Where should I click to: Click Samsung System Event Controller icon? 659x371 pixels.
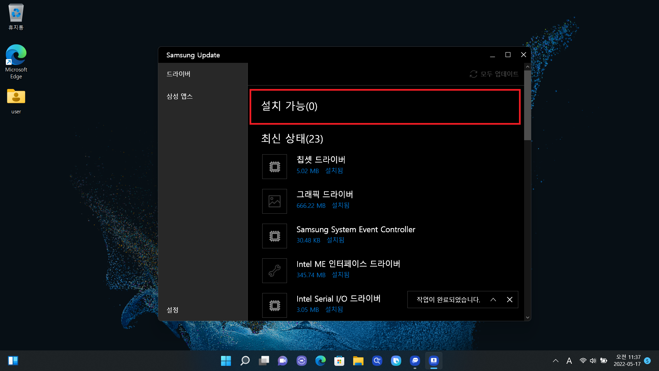coord(274,236)
